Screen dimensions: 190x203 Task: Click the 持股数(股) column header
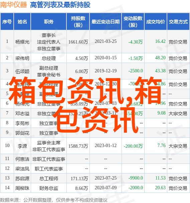tap(78, 22)
